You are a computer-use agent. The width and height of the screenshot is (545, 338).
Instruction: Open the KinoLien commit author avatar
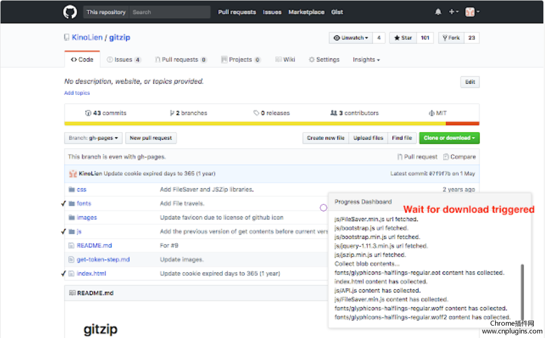click(x=72, y=173)
